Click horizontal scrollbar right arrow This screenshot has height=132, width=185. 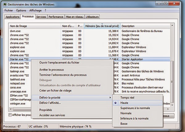(168, 109)
